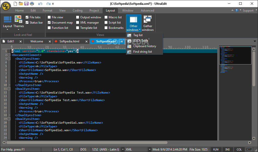Click the Other windows ribbon button

tap(134, 23)
